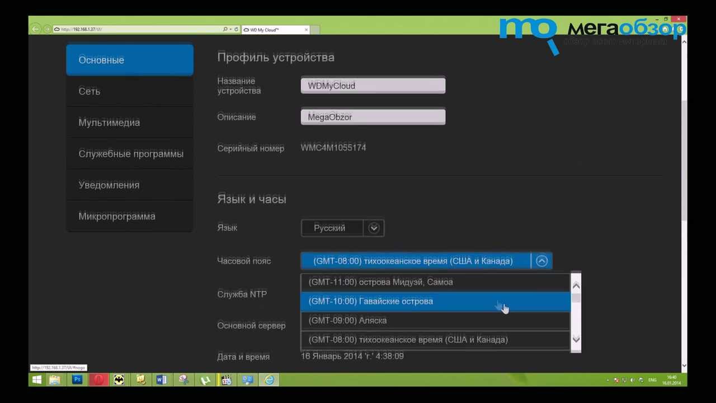Click the Название устройства field WDMyCloud
This screenshot has height=403, width=716.
pyautogui.click(x=373, y=86)
